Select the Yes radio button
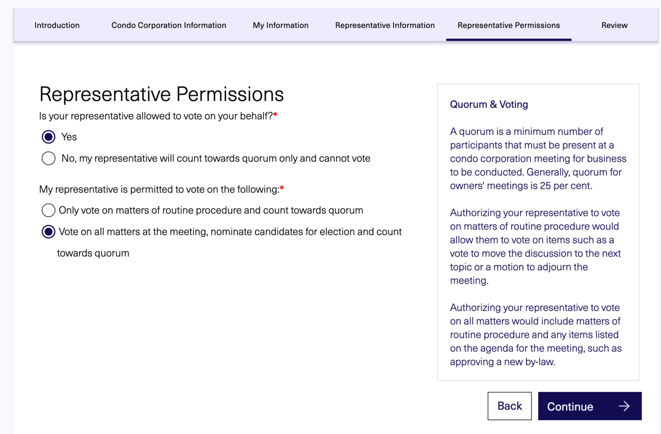Screen dimensions: 661x434 tap(49, 137)
